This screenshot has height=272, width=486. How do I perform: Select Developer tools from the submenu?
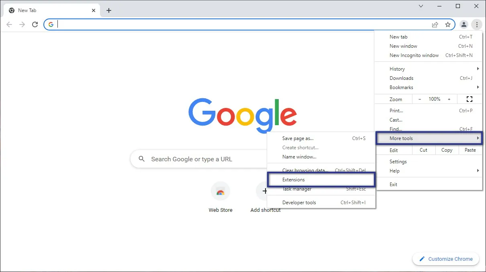(x=299, y=202)
